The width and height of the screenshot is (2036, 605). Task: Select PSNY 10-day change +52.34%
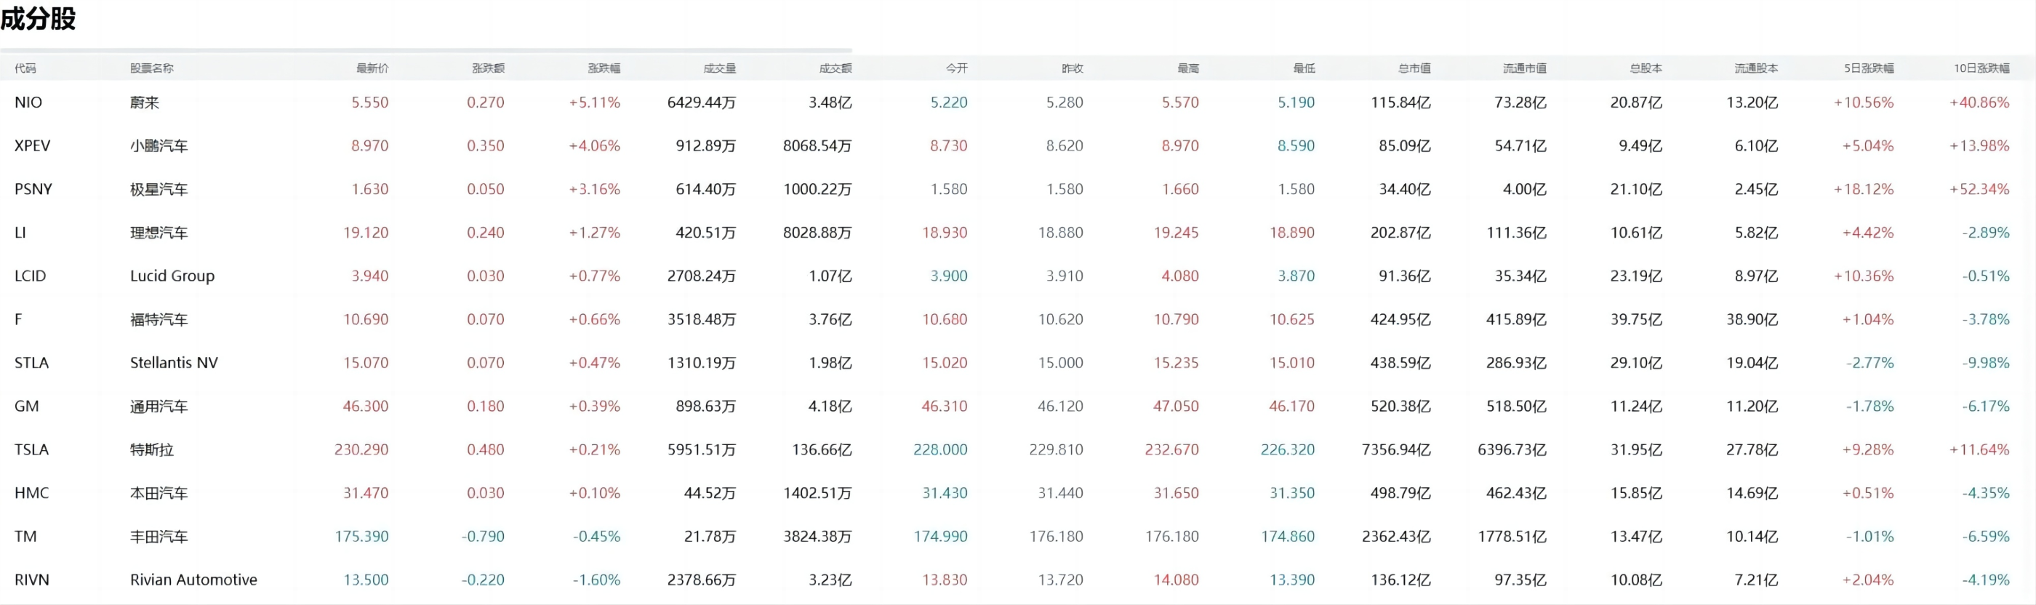(x=1979, y=190)
